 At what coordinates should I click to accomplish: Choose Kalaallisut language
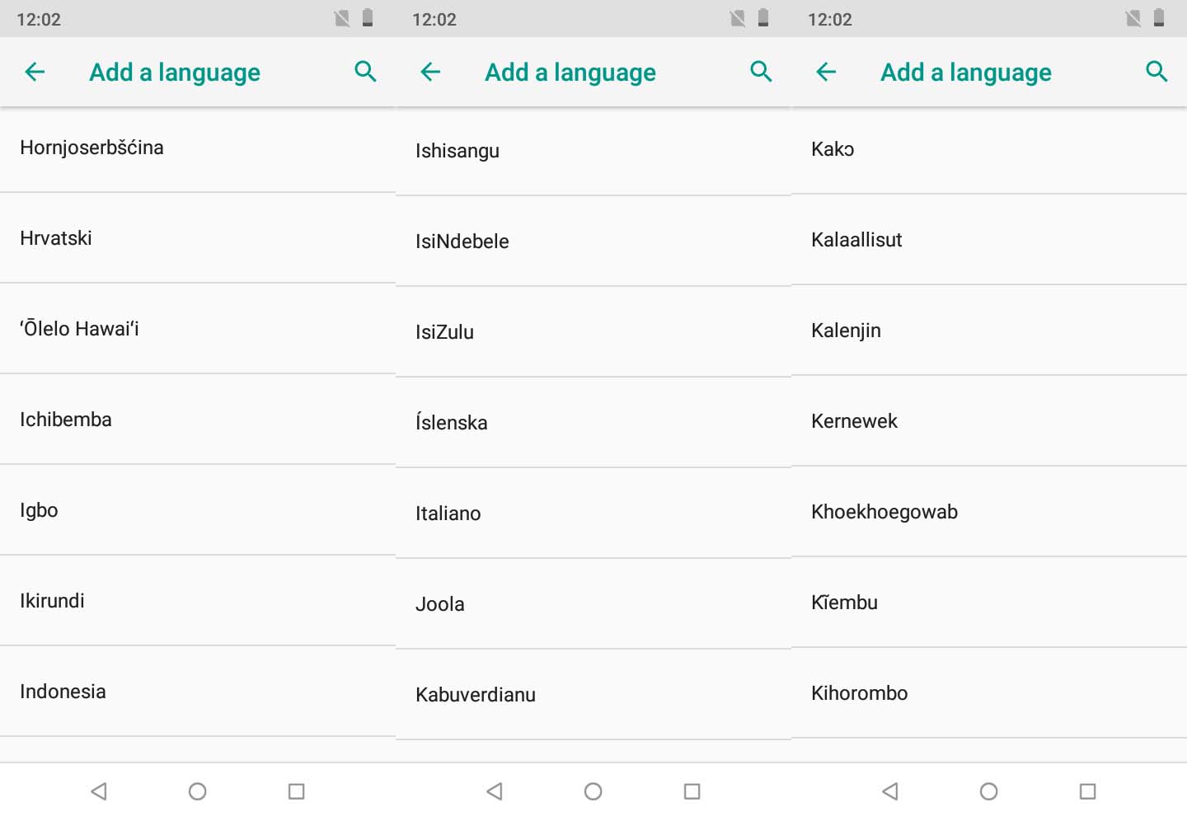989,240
